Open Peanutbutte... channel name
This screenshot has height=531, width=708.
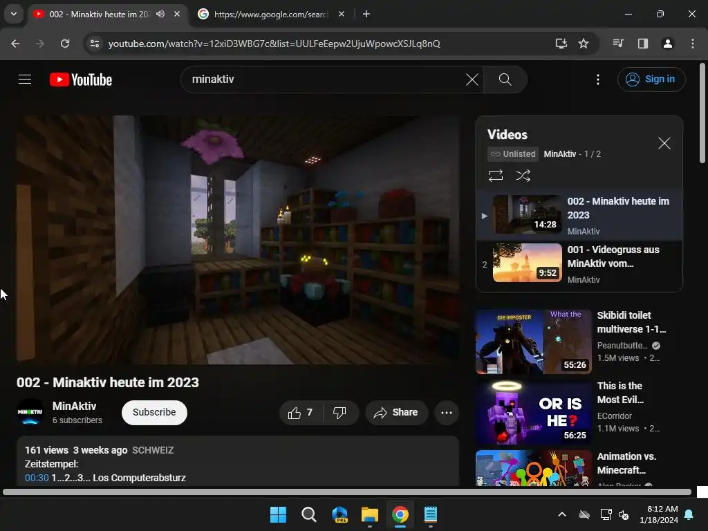click(622, 346)
